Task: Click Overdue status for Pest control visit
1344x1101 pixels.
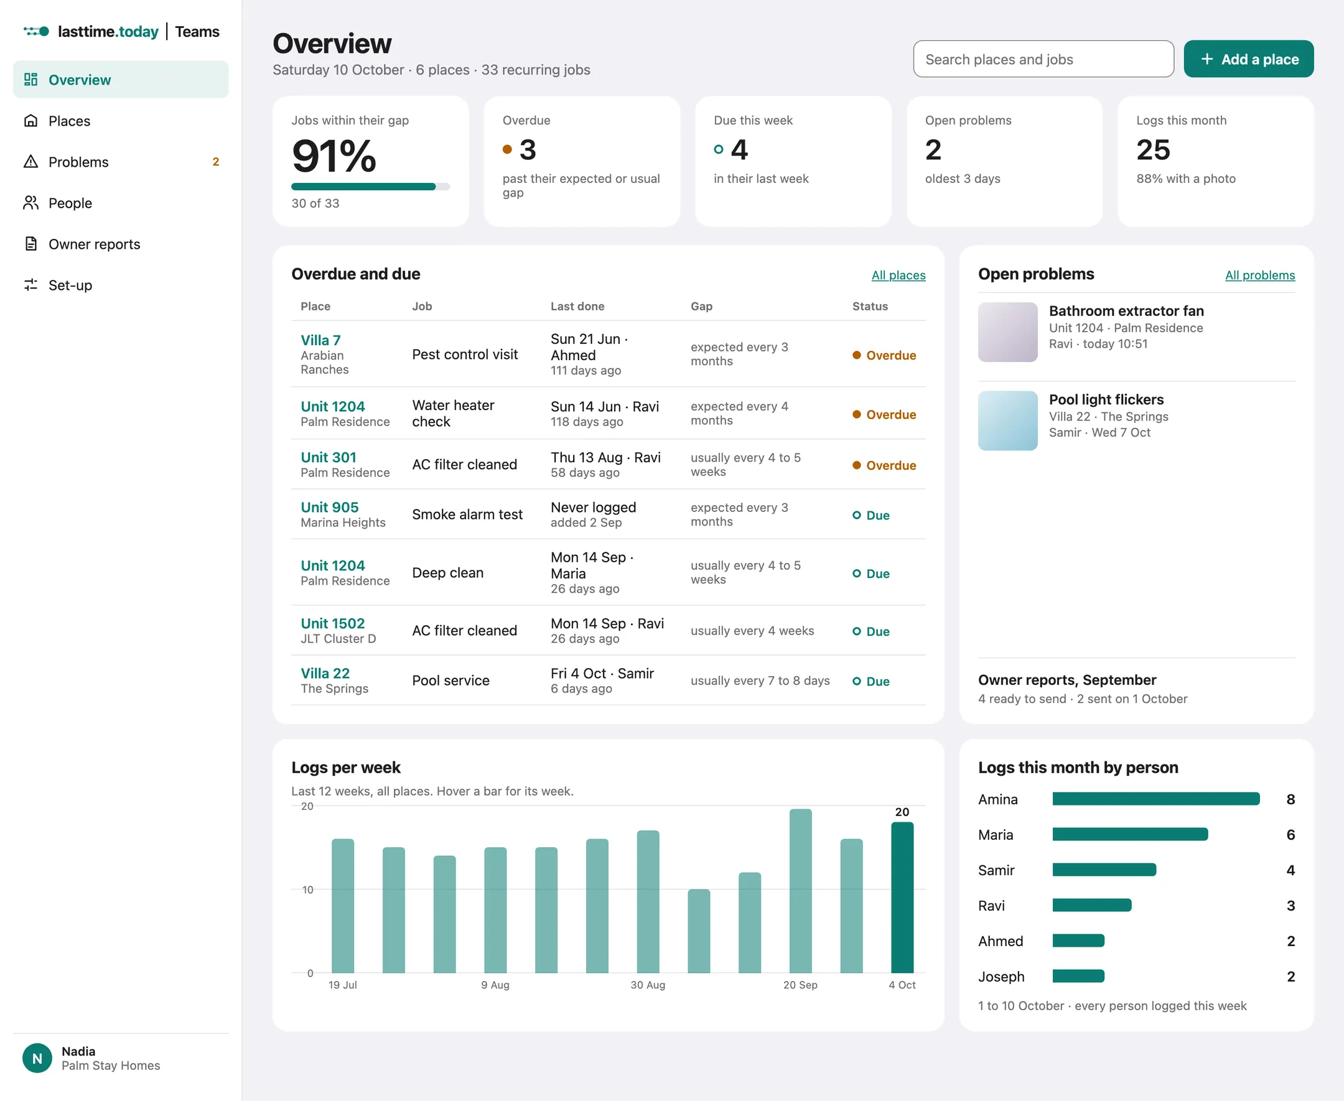Action: tap(884, 355)
